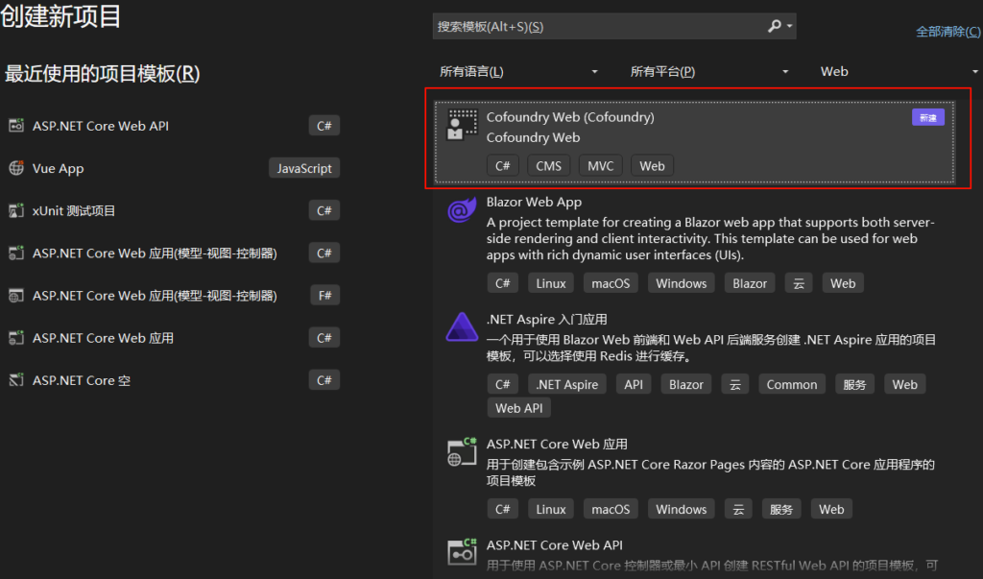Viewport: 983px width, 579px height.
Task: Click the 最近使用的项目模板 heading
Action: pyautogui.click(x=102, y=74)
